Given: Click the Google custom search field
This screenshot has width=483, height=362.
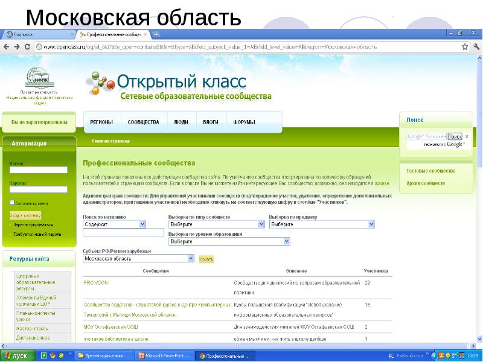Looking at the screenshot, I should (x=427, y=136).
